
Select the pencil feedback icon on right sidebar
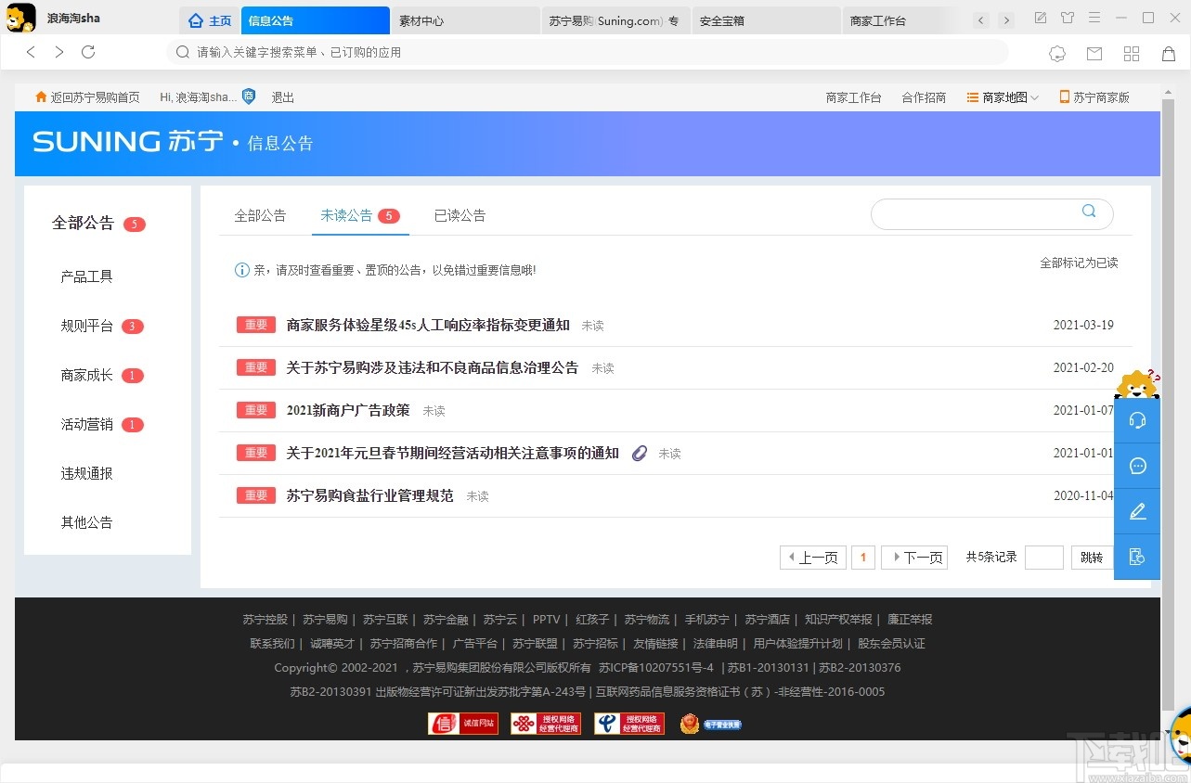[x=1137, y=511]
